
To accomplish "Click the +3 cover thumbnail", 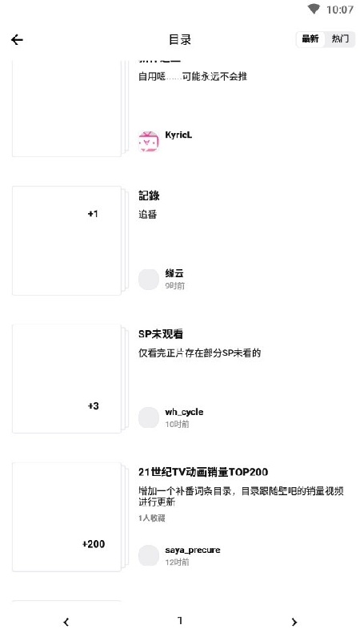I will tap(66, 378).
